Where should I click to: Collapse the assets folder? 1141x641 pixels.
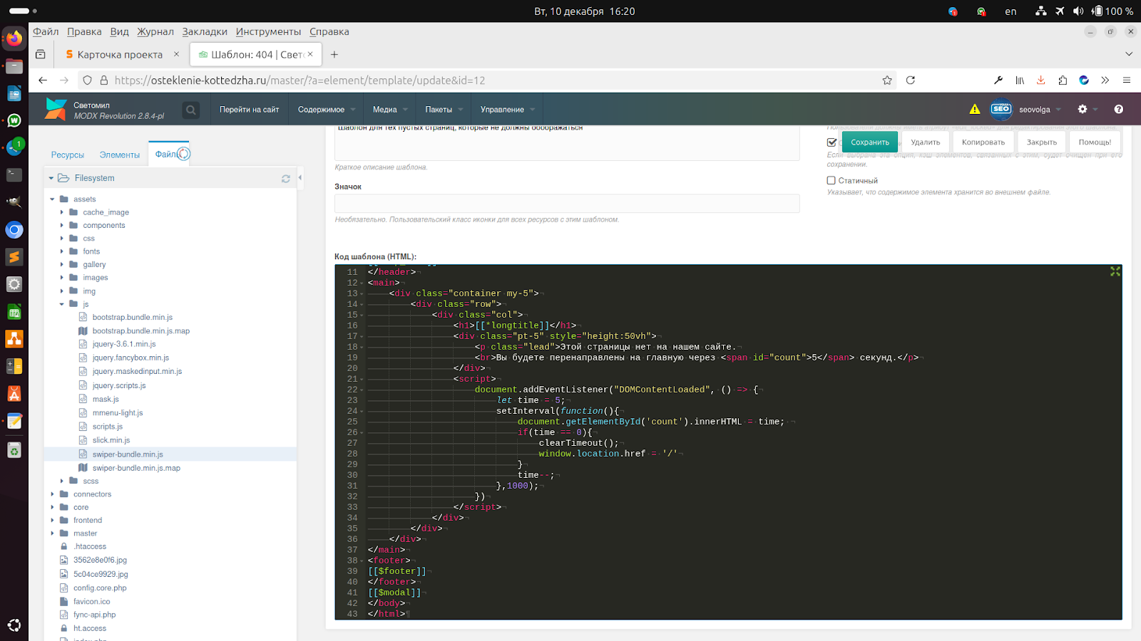coord(53,199)
